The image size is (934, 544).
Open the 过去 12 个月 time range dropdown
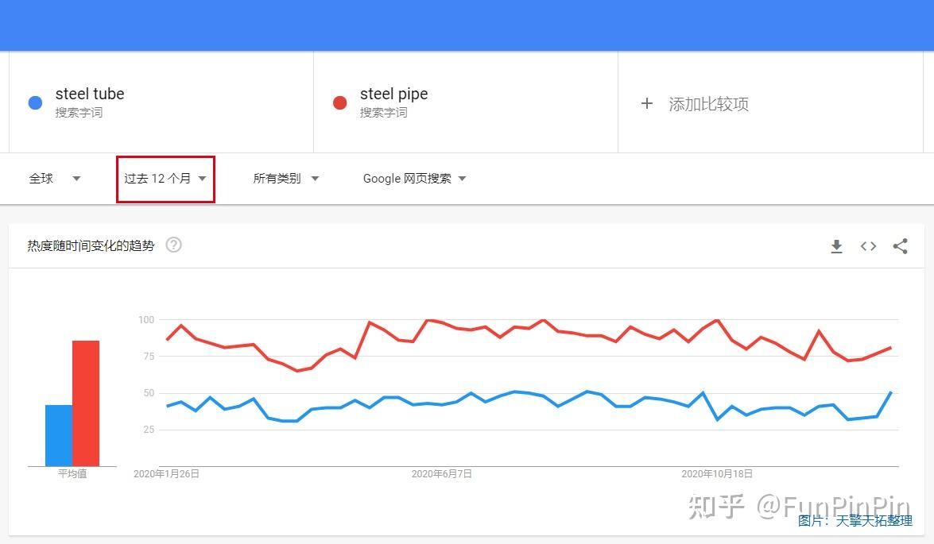click(165, 178)
